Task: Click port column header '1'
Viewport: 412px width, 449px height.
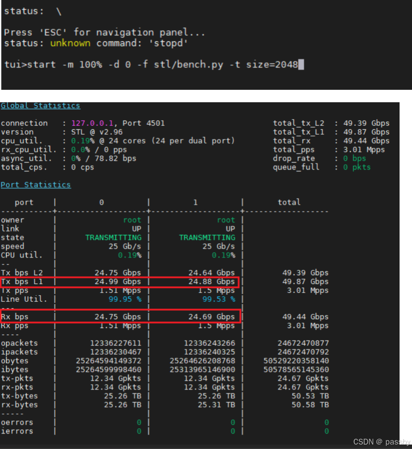Action: 195,202
